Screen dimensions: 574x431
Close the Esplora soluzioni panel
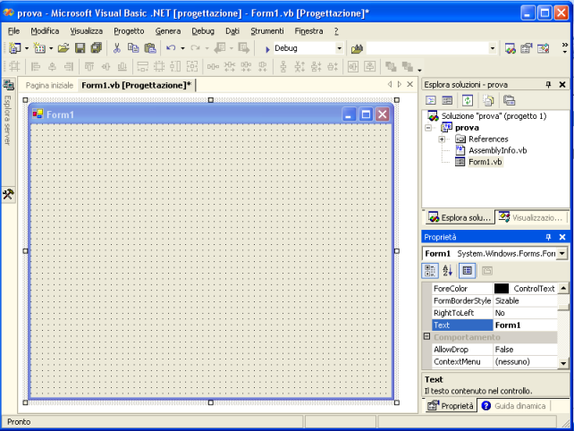tap(562, 85)
